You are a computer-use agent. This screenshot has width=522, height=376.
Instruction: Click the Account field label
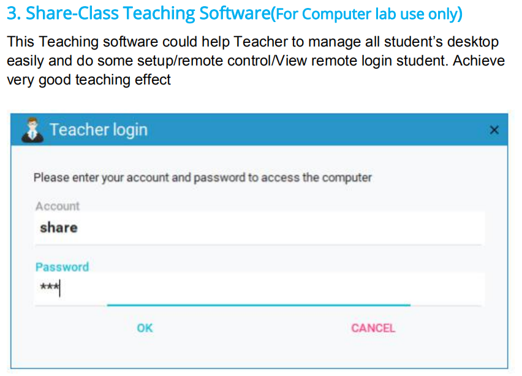pos(58,206)
